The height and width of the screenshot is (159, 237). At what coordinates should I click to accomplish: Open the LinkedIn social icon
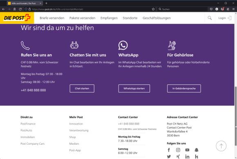coord(187,157)
